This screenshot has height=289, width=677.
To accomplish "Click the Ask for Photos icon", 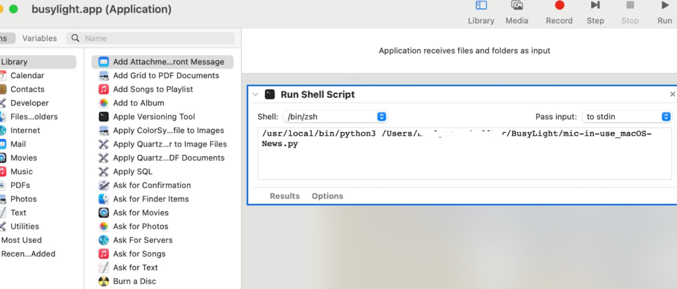I will pyautogui.click(x=104, y=226).
